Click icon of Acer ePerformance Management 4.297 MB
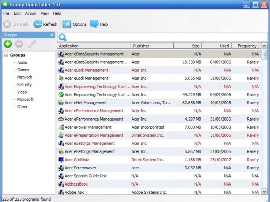 61,119
